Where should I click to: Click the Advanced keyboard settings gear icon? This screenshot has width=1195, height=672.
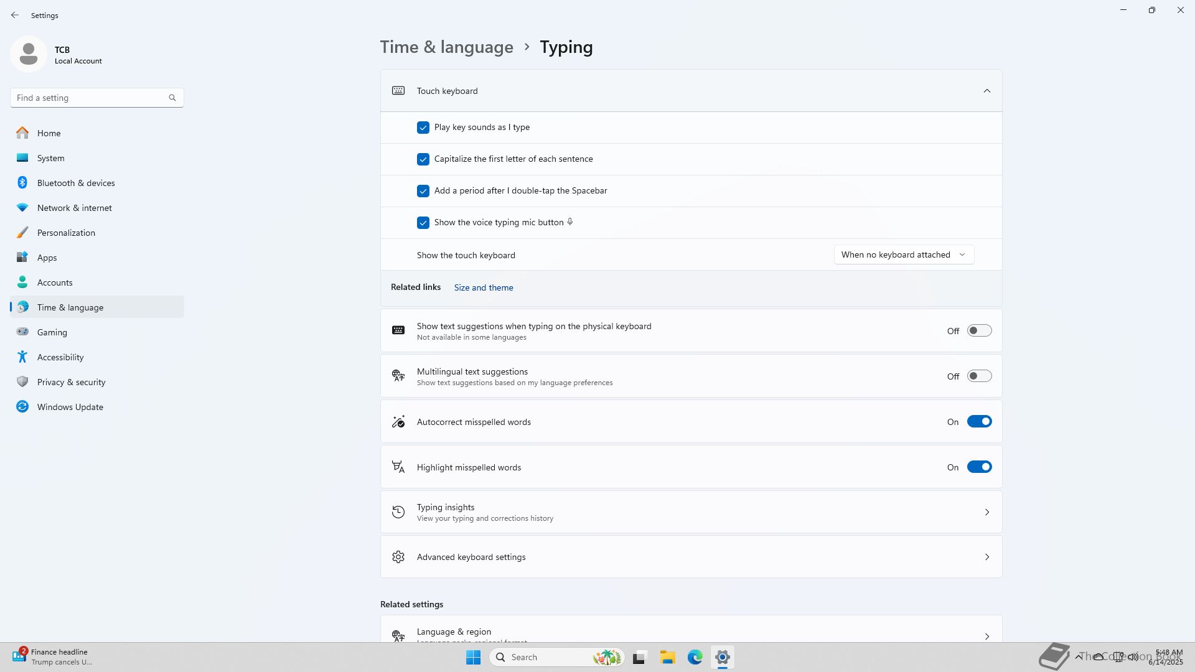click(x=398, y=557)
